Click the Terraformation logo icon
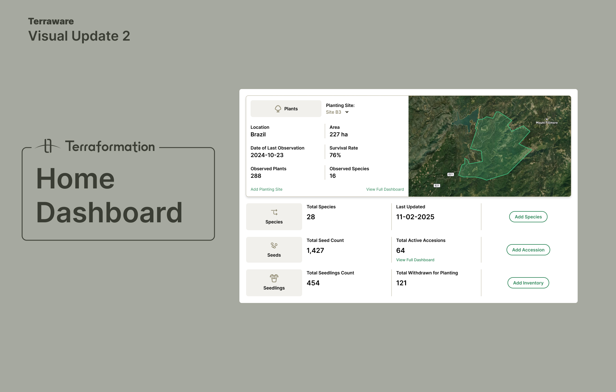The height and width of the screenshot is (392, 616). pyautogui.click(x=48, y=146)
